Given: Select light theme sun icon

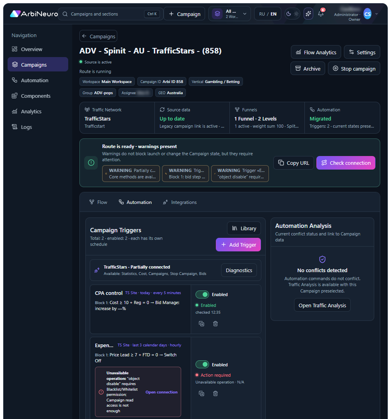Looking at the screenshot, I should (x=296, y=14).
